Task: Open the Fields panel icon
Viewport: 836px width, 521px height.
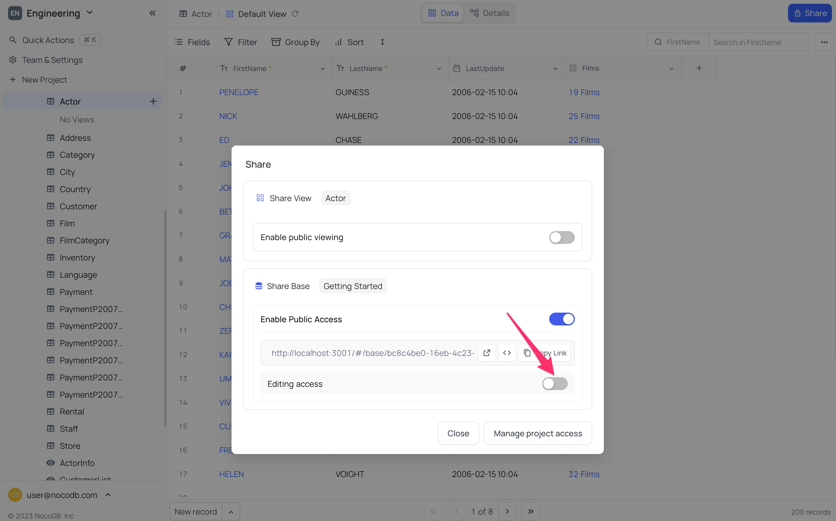Action: tap(179, 42)
